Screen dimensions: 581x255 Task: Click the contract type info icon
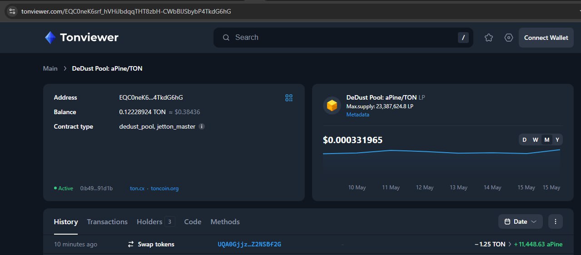(x=202, y=127)
